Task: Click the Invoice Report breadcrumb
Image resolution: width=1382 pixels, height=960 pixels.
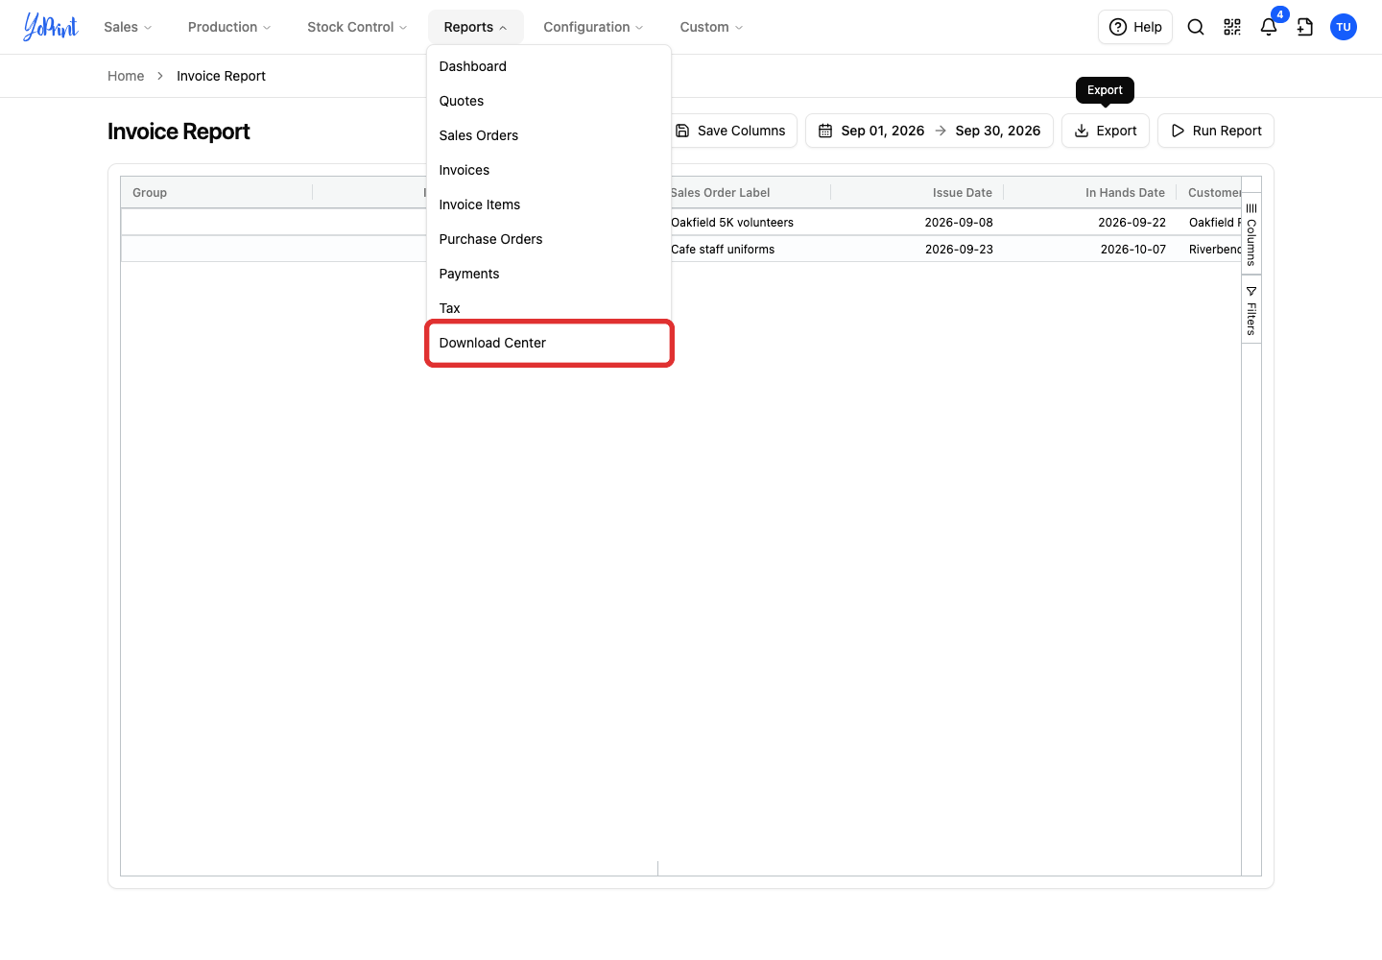Action: (x=221, y=76)
